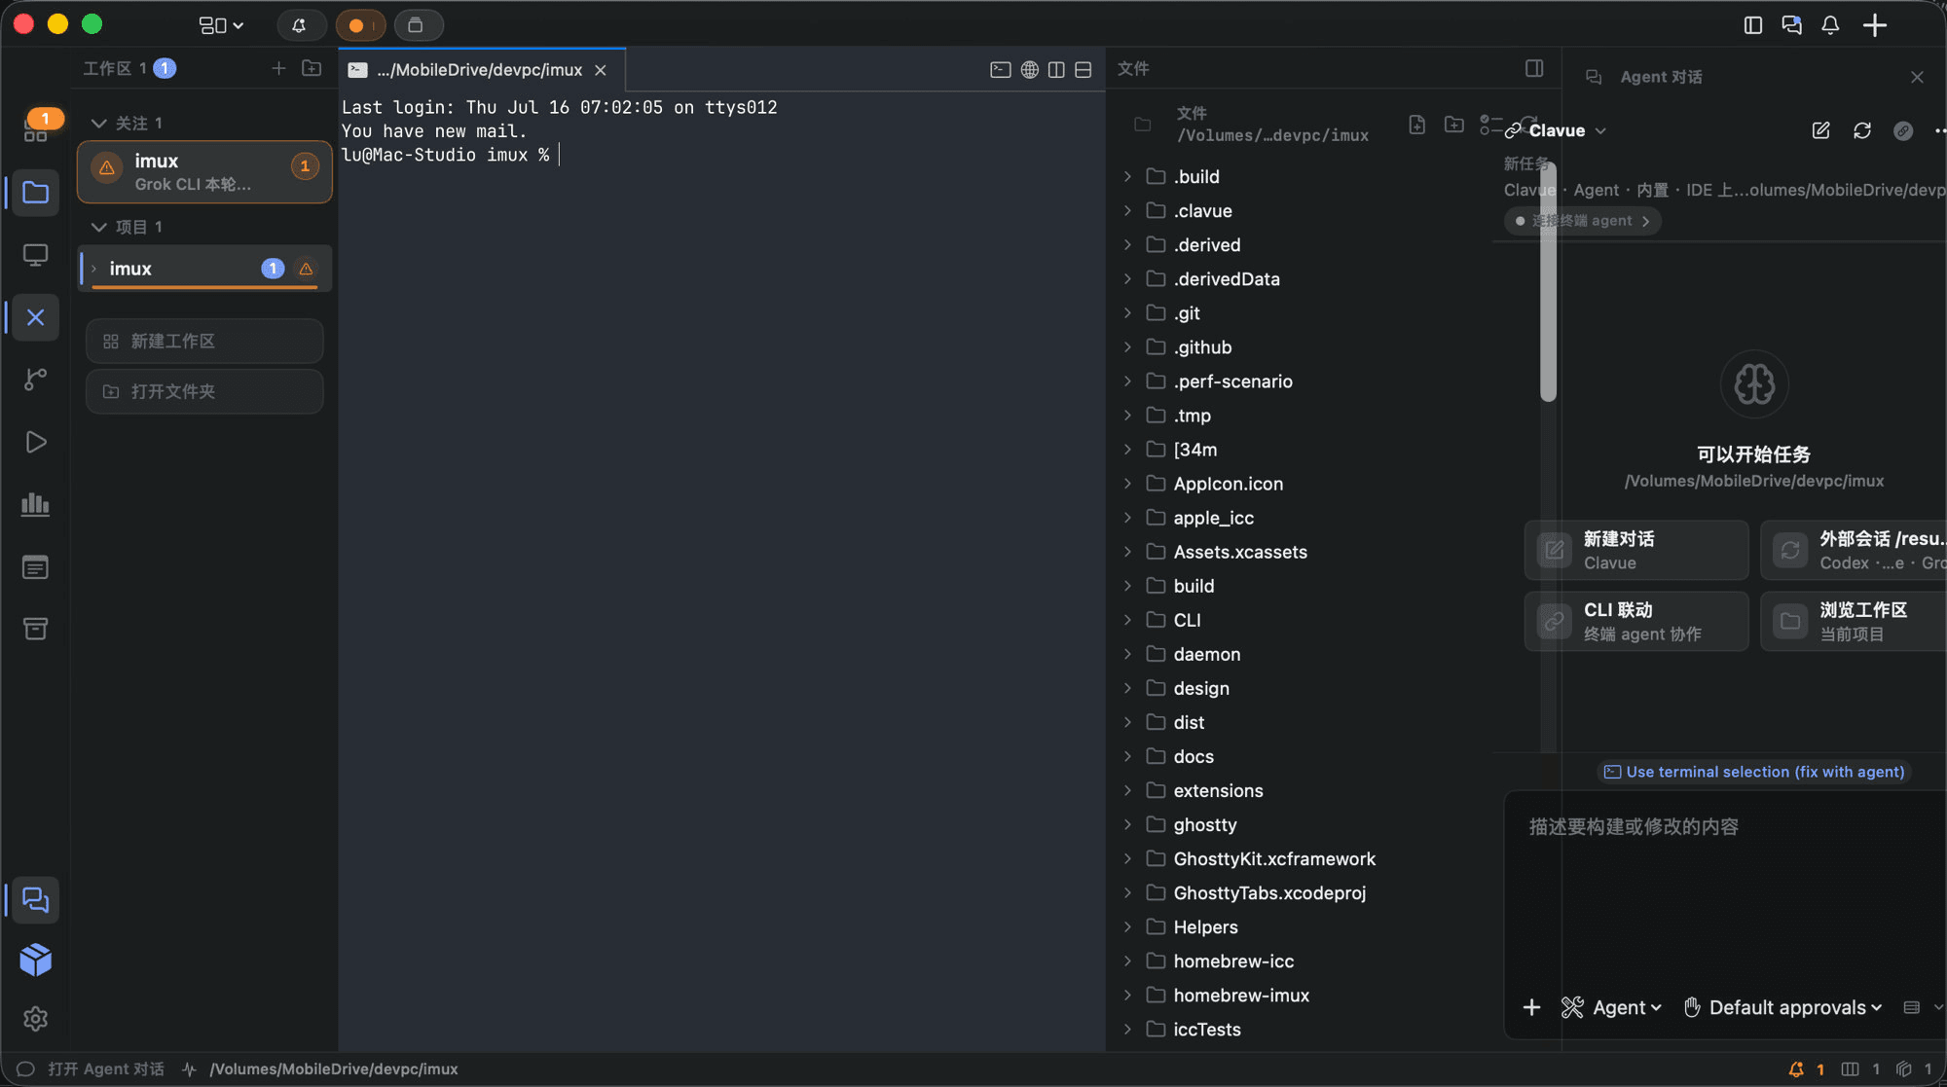1947x1087 pixels.
Task: Close the .../MobileDrive/devpc/imux tab
Action: point(601,70)
